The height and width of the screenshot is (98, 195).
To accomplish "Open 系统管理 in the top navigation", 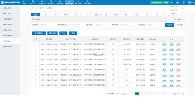I will (x=88, y=2).
